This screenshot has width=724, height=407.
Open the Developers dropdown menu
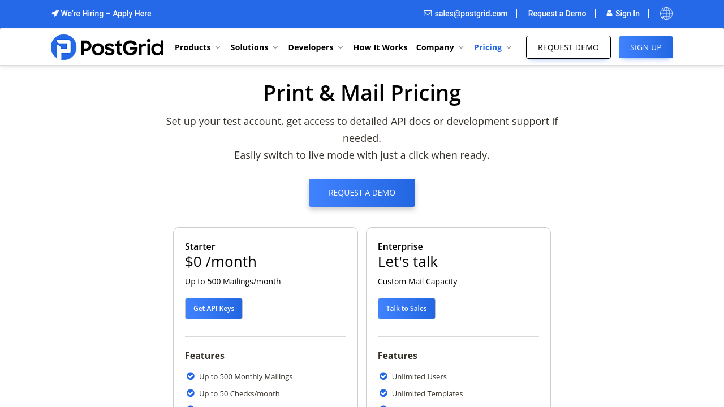click(316, 47)
